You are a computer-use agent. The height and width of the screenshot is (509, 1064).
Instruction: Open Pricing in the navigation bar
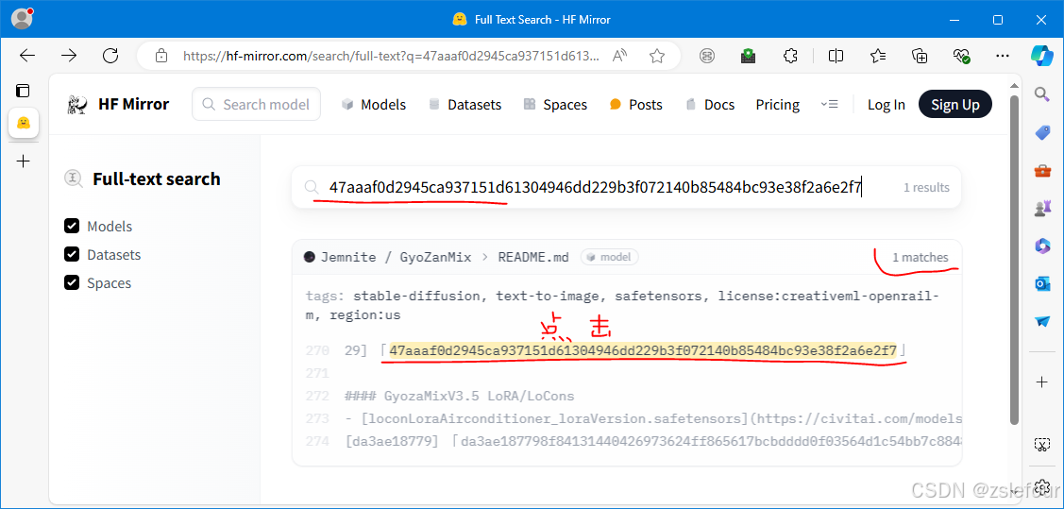[778, 105]
